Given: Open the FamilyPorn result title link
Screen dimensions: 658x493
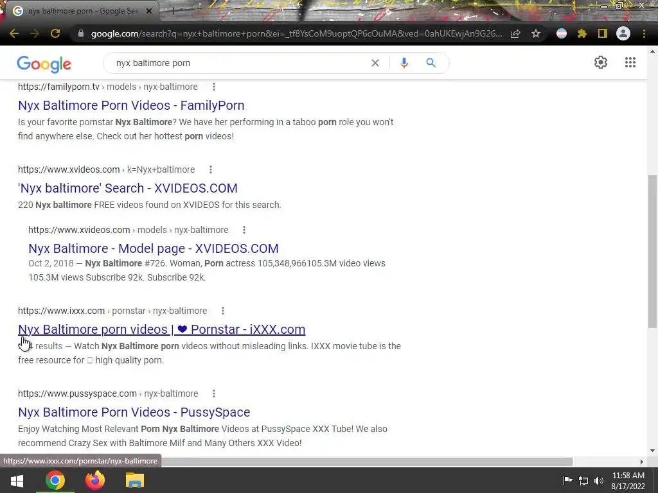Looking at the screenshot, I should tap(131, 105).
